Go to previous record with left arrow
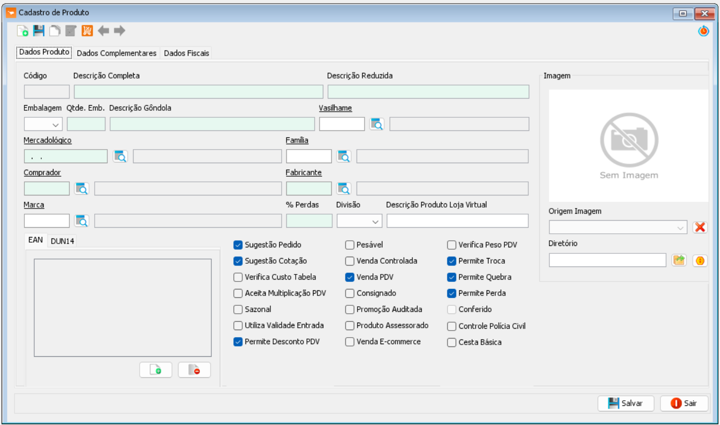Viewport: 720px width, 425px height. pyautogui.click(x=104, y=31)
